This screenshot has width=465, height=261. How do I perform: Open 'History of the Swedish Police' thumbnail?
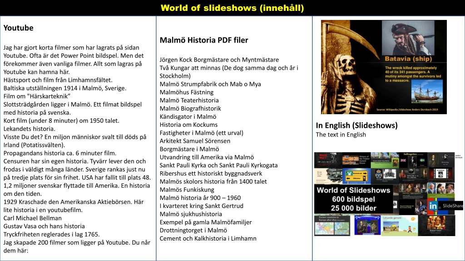[x=385, y=176]
